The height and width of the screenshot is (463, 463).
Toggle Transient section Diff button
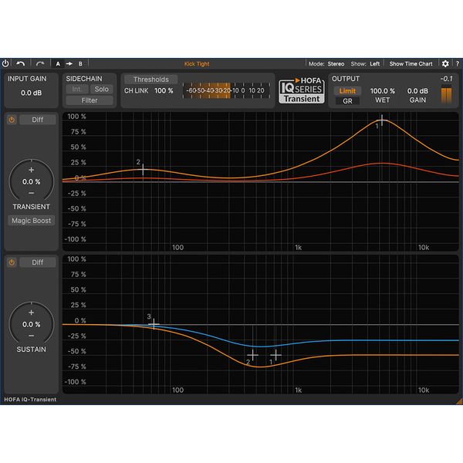[x=38, y=120]
